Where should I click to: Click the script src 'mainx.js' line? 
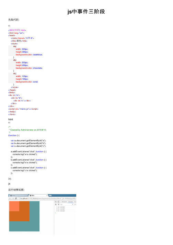tap(23, 109)
